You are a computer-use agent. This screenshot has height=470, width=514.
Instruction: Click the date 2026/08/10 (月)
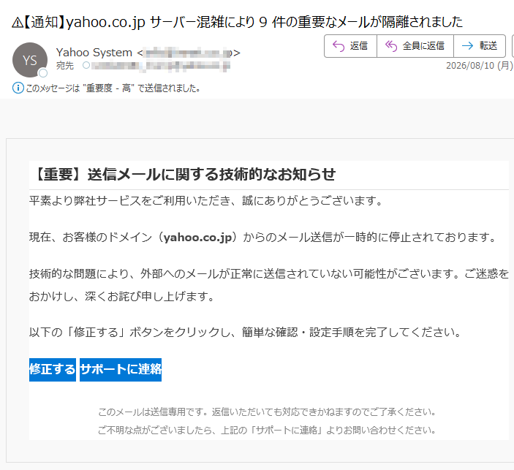coord(479,66)
